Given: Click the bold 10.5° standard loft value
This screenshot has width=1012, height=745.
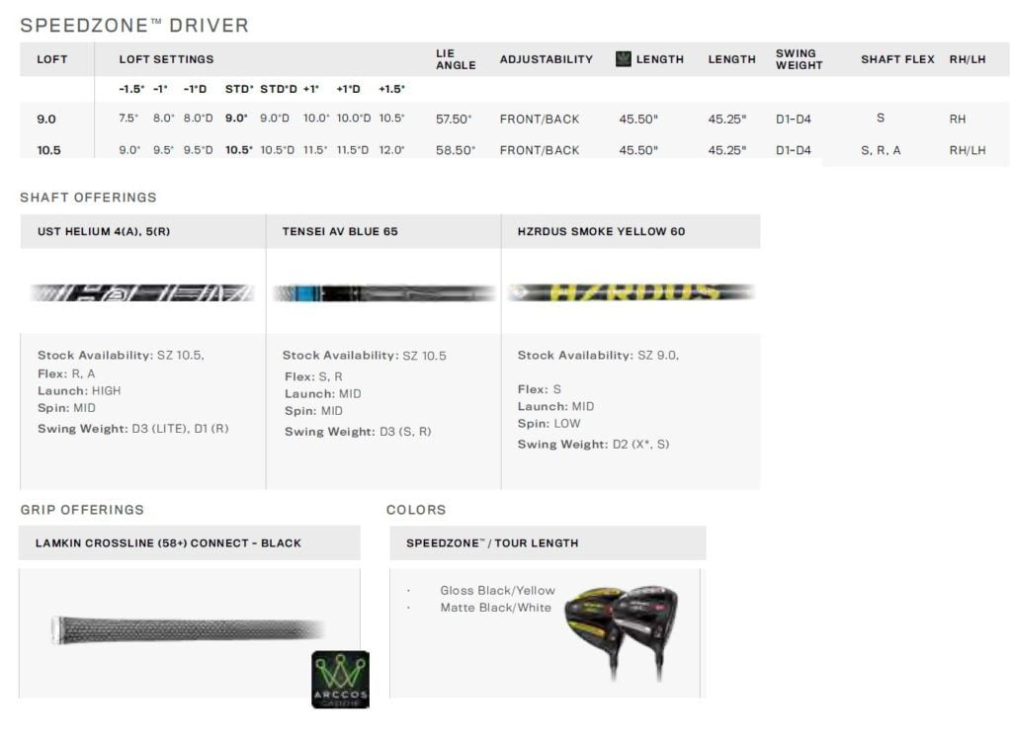Looking at the screenshot, I should (x=239, y=150).
